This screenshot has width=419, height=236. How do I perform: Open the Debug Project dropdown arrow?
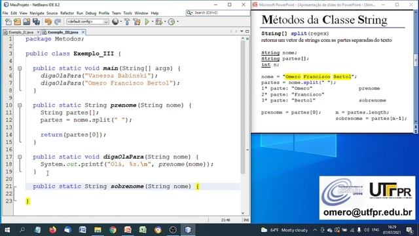(165, 22)
